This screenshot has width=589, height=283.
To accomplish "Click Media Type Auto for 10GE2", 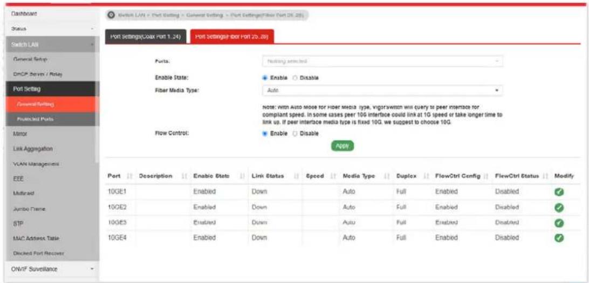I will [x=350, y=207].
